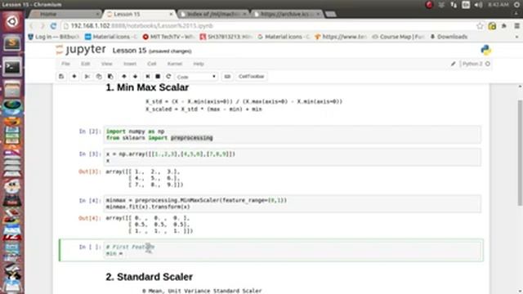Screen dimensions: 523x294
Task: Paste cells below toolbar icon
Action: pyautogui.click(x=110, y=76)
